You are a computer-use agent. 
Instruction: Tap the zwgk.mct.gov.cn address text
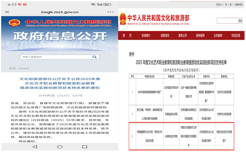click(60, 12)
